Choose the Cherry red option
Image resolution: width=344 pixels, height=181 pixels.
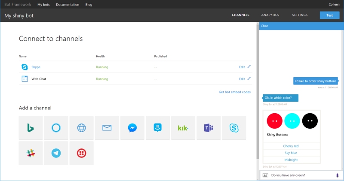click(x=291, y=146)
